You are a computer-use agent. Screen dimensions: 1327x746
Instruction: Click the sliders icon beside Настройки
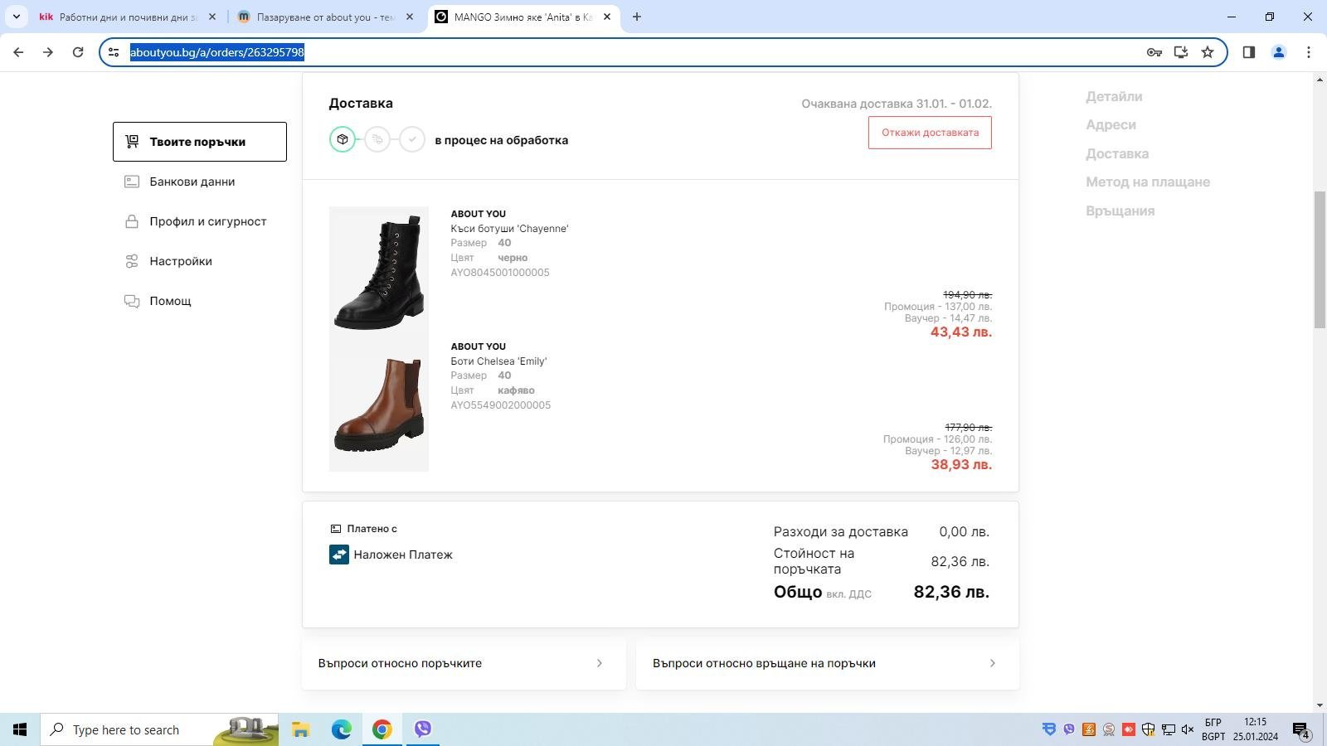132,261
